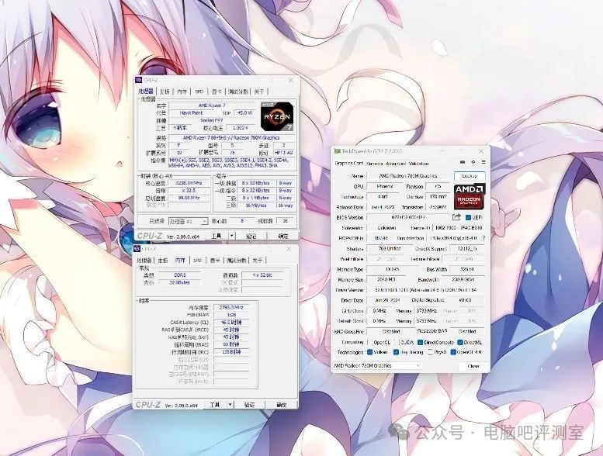603x456 pixels.
Task: Toggle the CUDA checkbox
Action: (397, 342)
